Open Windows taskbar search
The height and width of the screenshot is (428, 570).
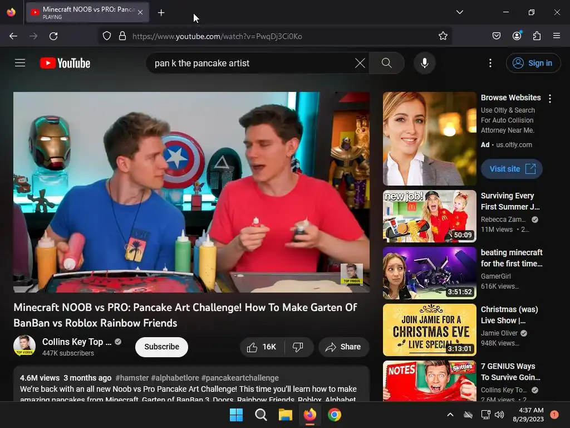(261, 415)
